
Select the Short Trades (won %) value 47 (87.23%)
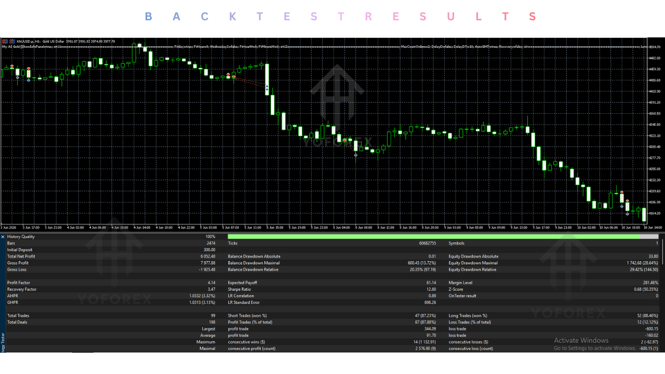coord(424,316)
